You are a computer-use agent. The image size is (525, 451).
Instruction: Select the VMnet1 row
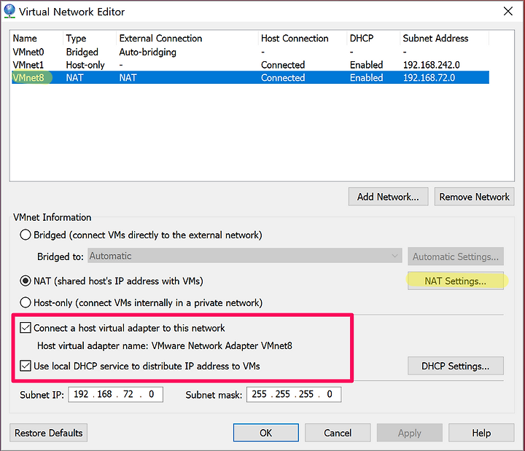point(250,65)
